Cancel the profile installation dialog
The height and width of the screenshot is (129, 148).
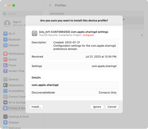(112, 107)
